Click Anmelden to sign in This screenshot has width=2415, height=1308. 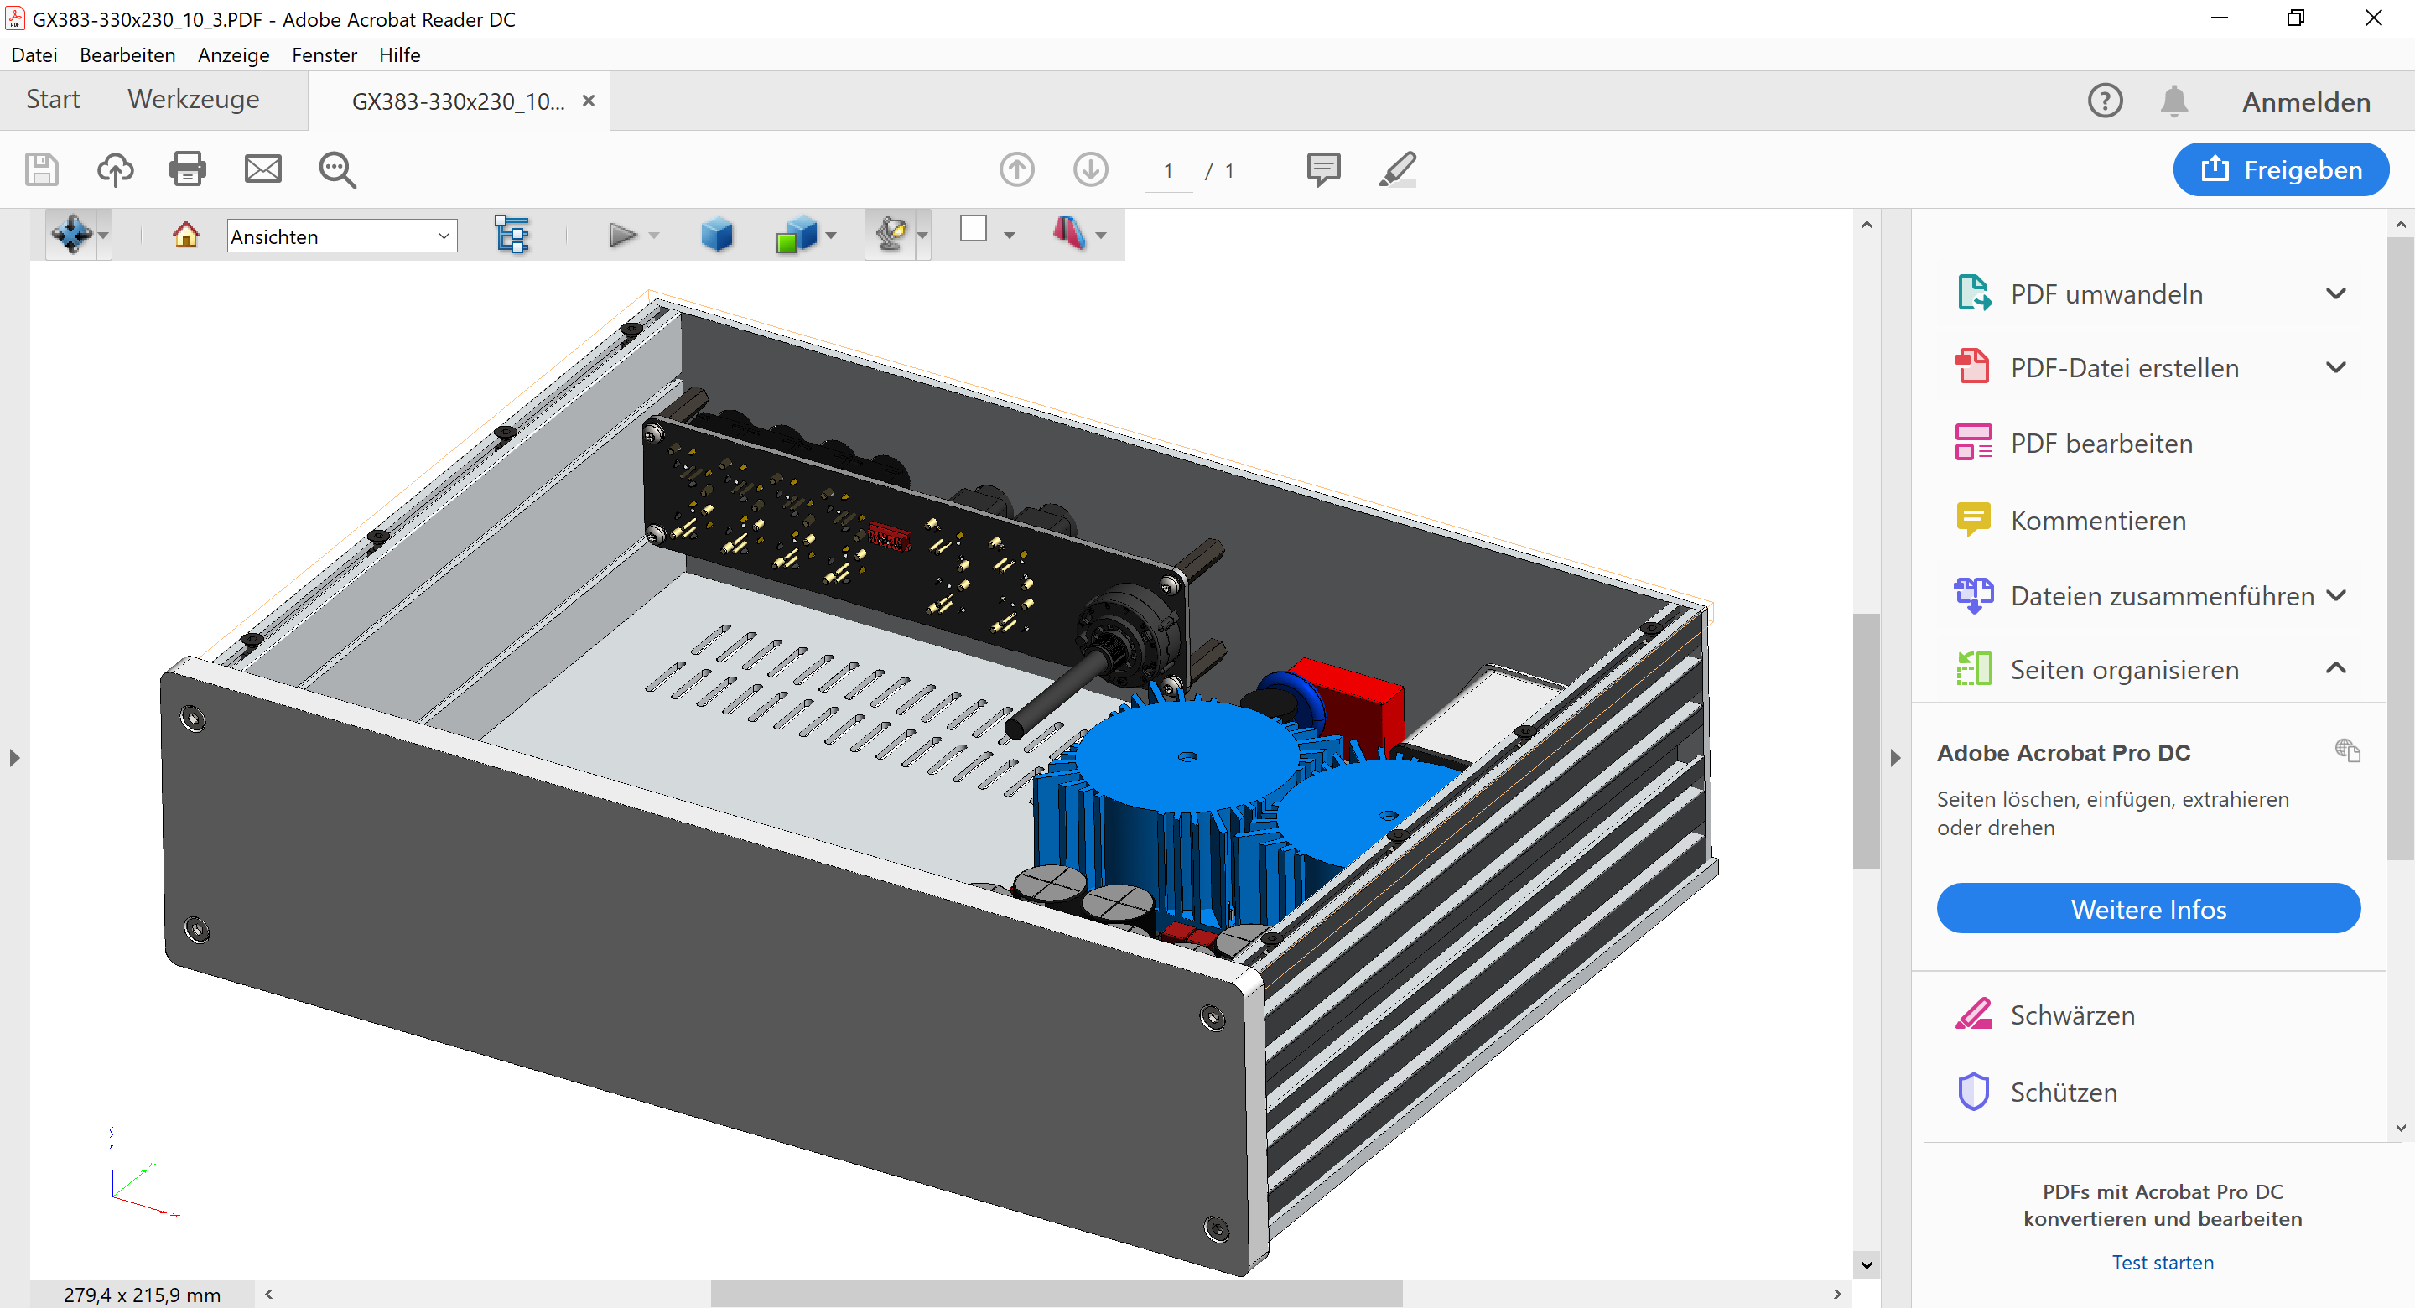(x=2305, y=101)
